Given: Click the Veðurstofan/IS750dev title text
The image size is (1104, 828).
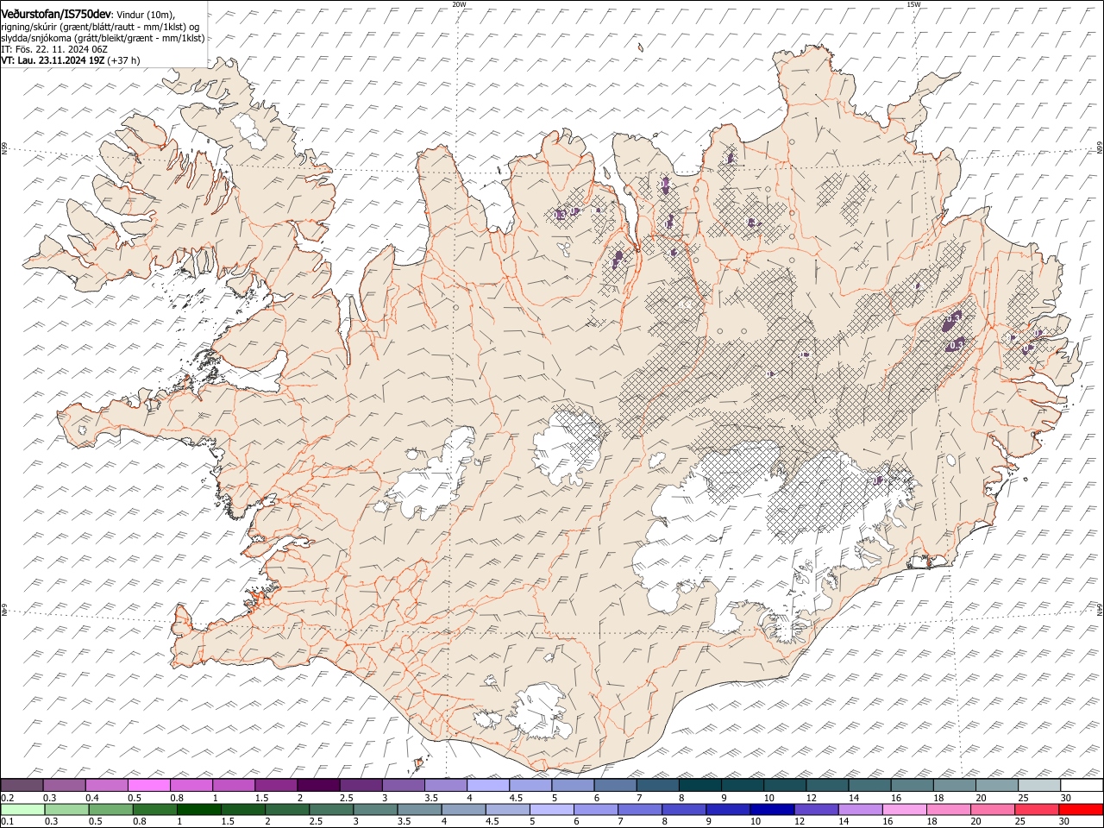Looking at the screenshot, I should click(x=55, y=14).
